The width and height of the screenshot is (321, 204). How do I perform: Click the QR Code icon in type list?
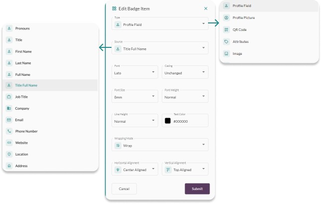pyautogui.click(x=226, y=29)
